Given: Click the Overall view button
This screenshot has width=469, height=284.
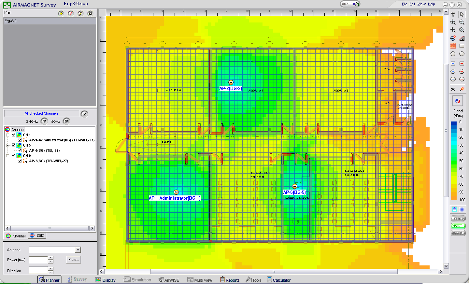Looking at the screenshot, I should [x=458, y=226].
